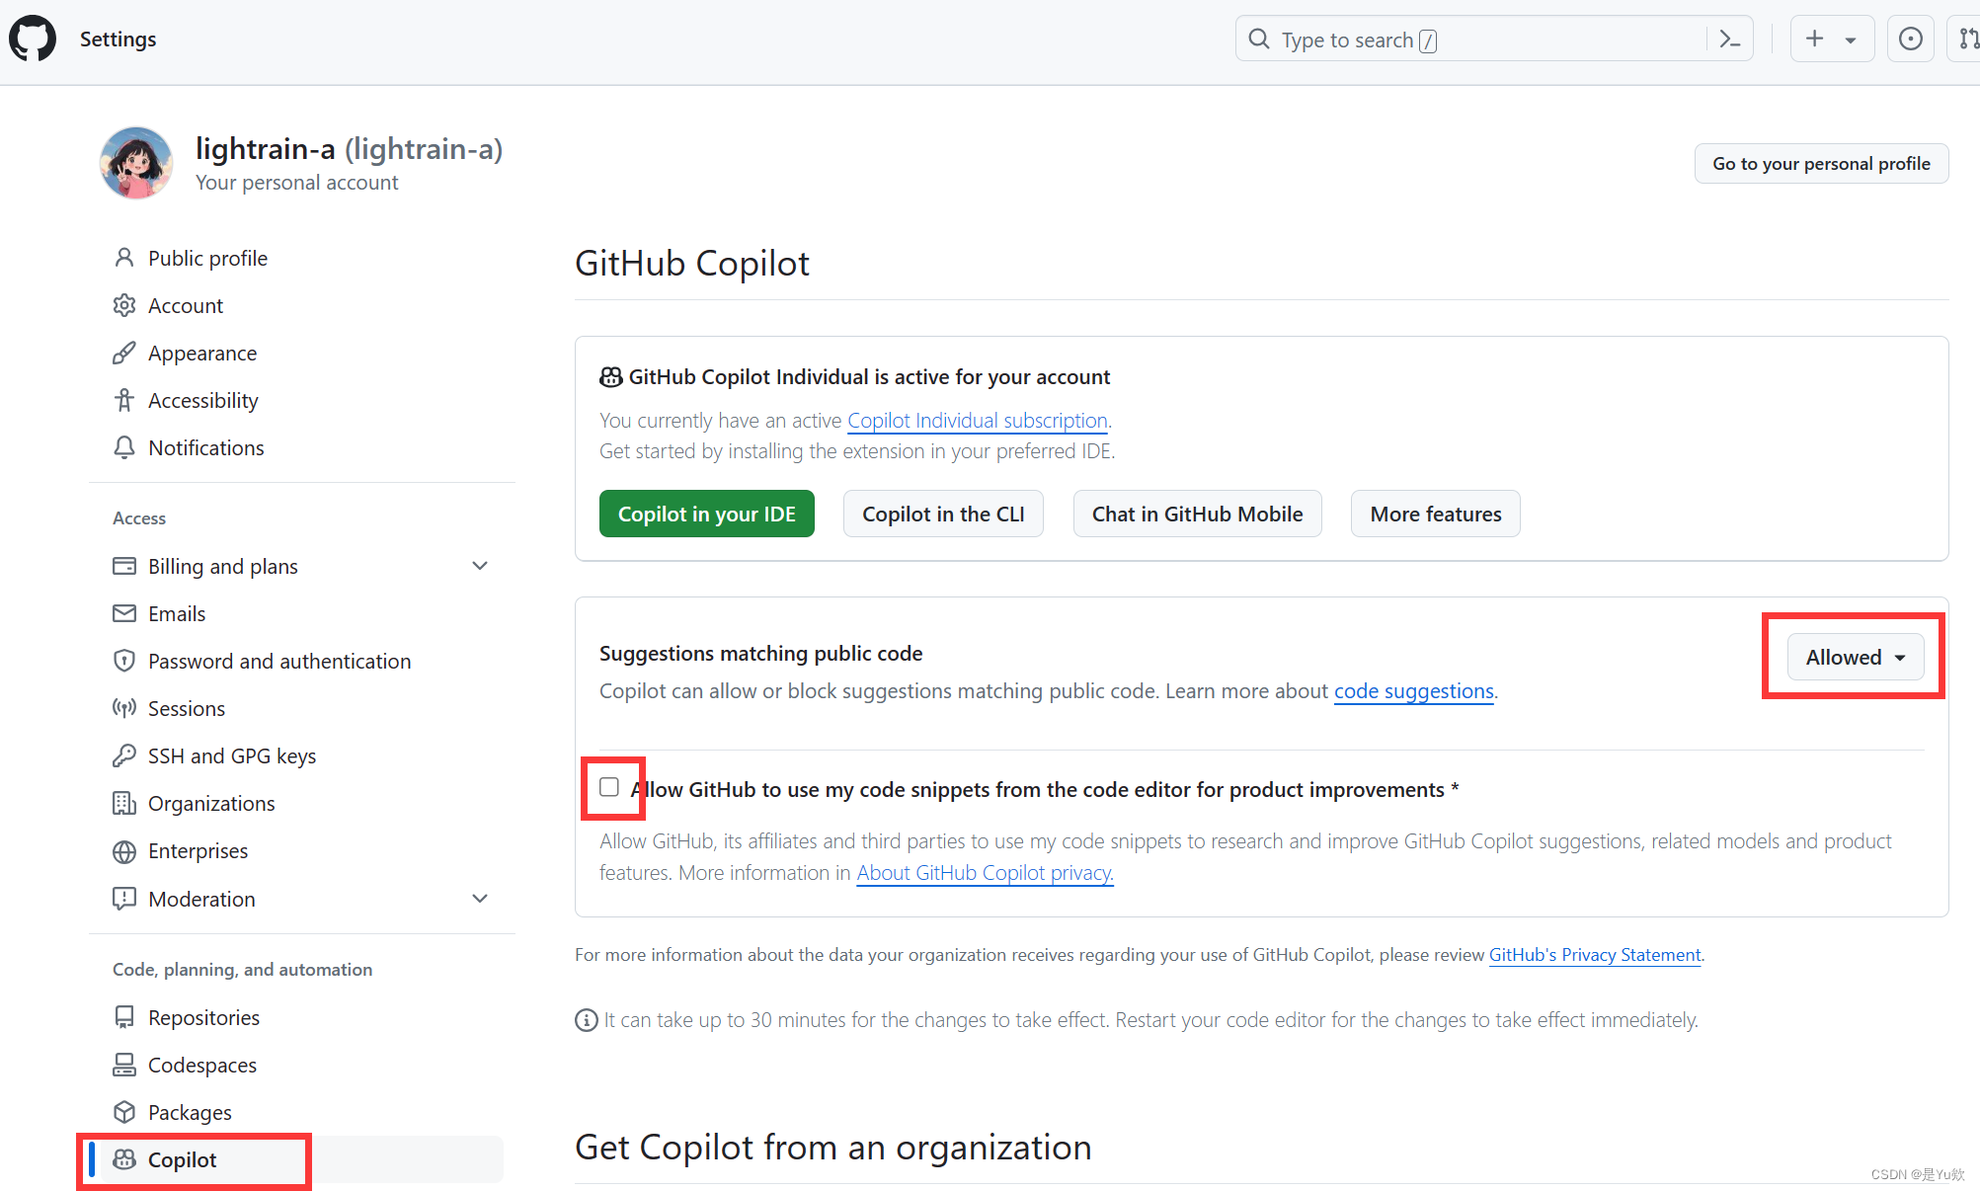Click the search magnifier icon
The width and height of the screenshot is (1980, 1191).
(x=1259, y=39)
